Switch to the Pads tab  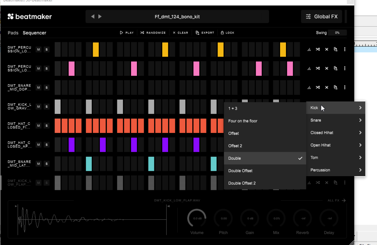coord(13,33)
